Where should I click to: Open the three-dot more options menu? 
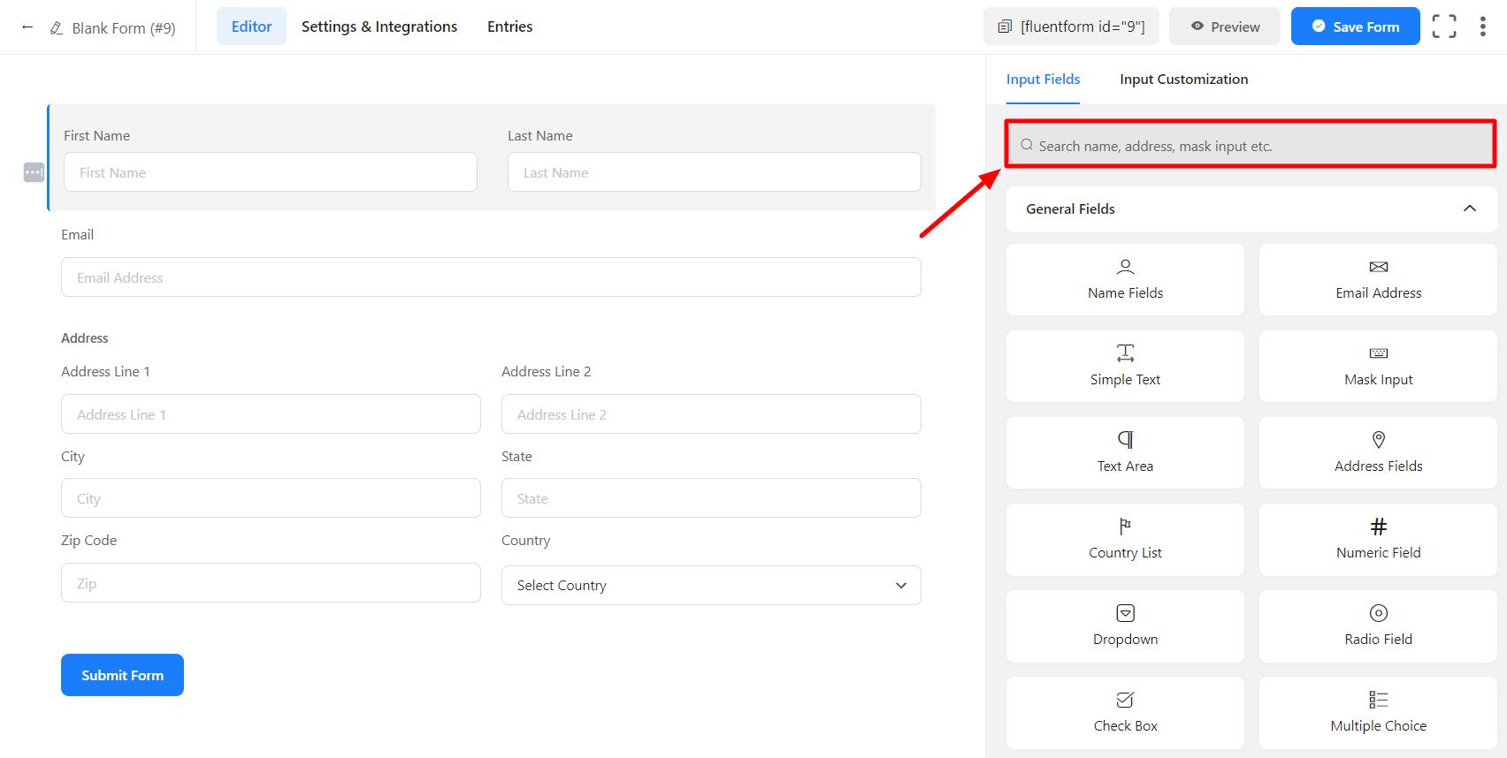point(1482,27)
